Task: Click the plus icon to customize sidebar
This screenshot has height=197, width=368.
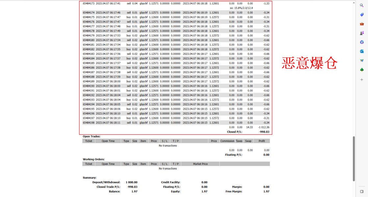Action: pyautogui.click(x=362, y=79)
